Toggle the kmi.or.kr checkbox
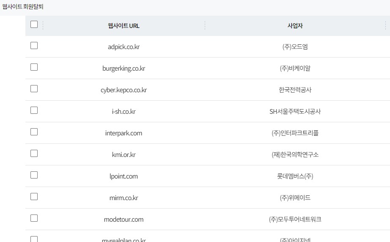Viewport: 390px width, 242px height. click(34, 154)
